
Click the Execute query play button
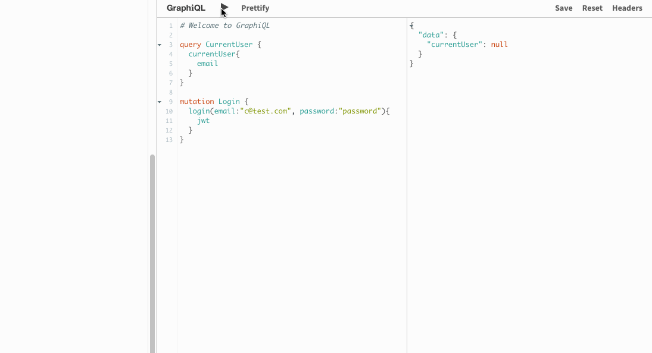224,8
